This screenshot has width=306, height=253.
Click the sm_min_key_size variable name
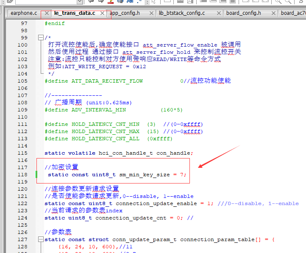pos(145,175)
